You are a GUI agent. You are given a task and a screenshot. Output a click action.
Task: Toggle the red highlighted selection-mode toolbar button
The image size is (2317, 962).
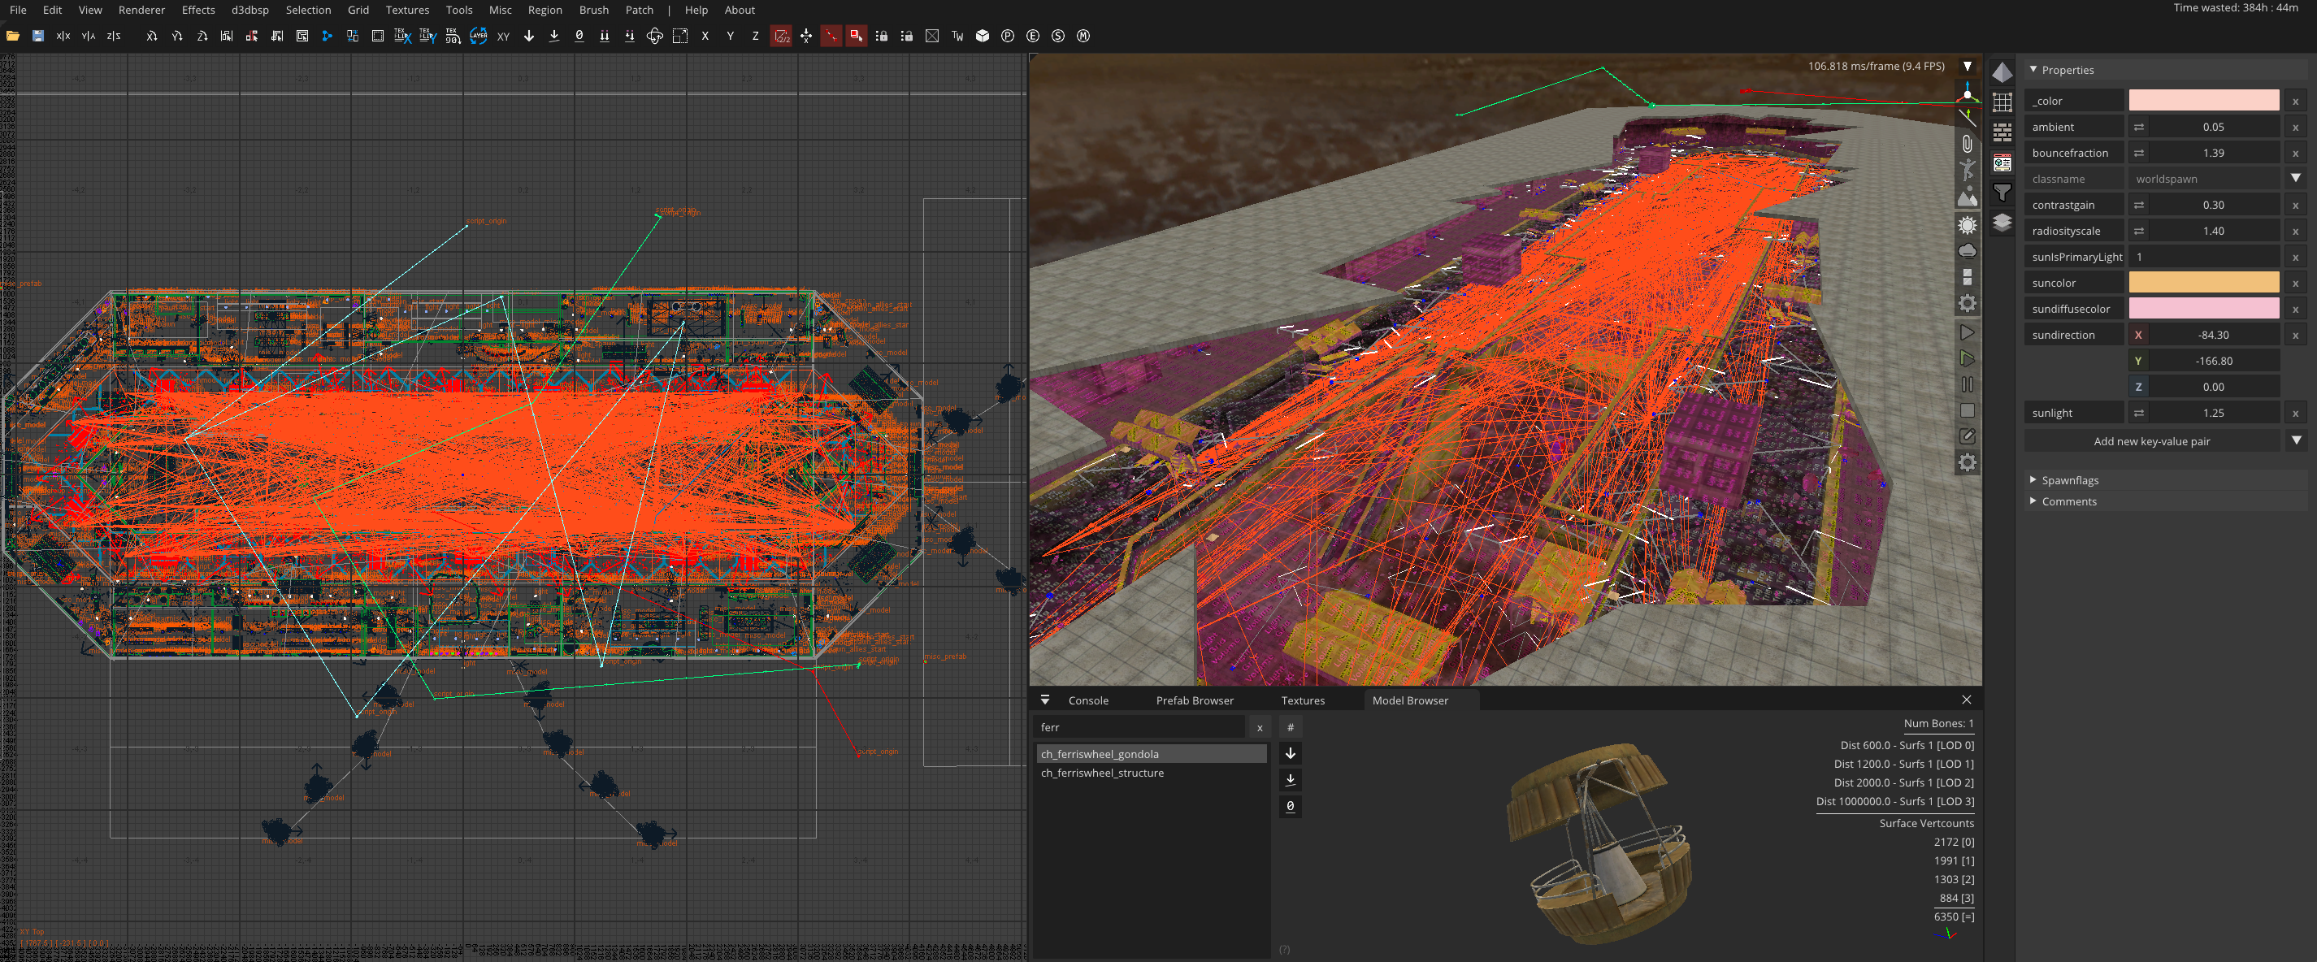[x=857, y=36]
